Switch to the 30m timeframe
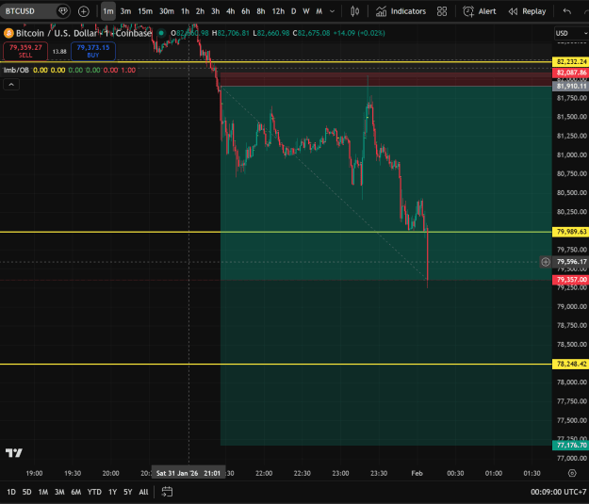 coord(167,11)
